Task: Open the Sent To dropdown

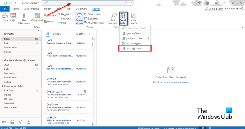Action: pos(50,16)
